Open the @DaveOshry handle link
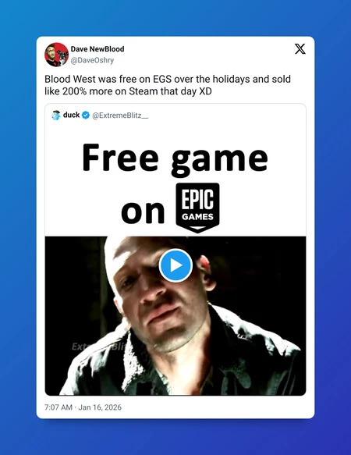Screen dimensions: 351x455 [92, 60]
